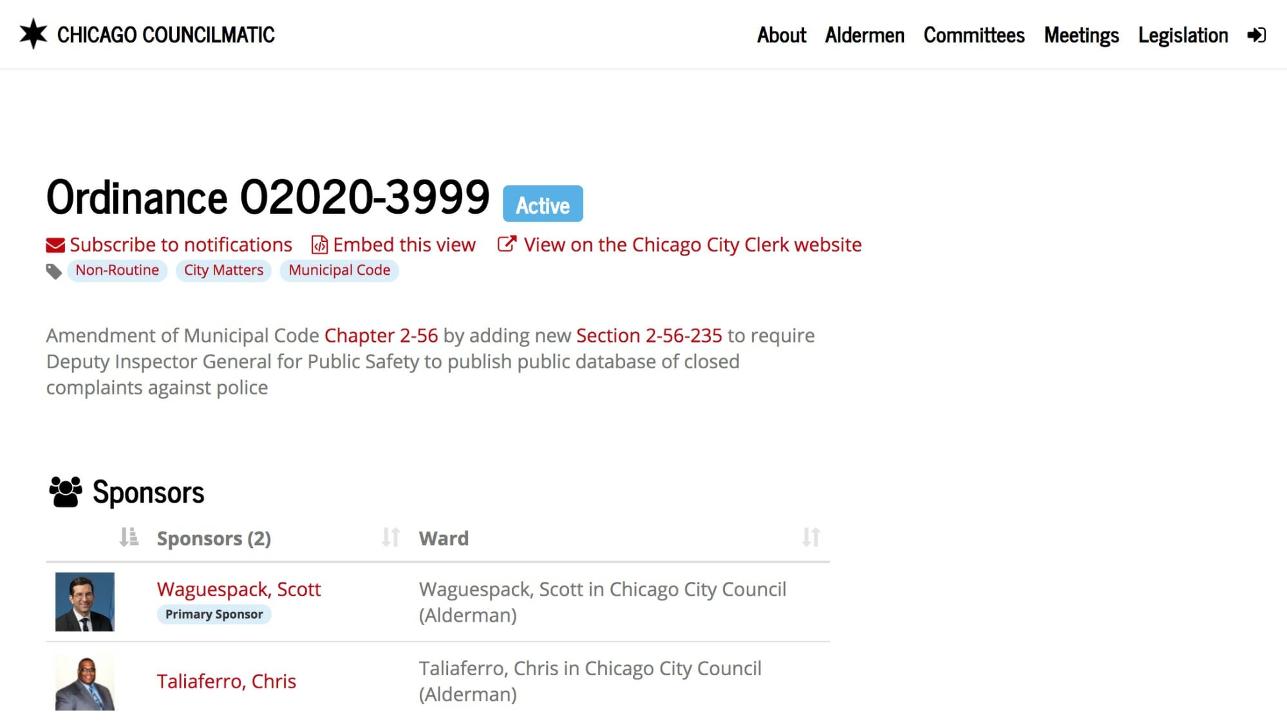Toggle the Active status badge on ordinance
1287x726 pixels.
tap(542, 204)
